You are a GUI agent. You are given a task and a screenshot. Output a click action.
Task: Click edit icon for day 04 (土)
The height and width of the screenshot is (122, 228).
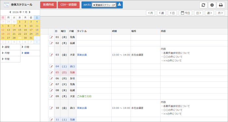coord(51,67)
